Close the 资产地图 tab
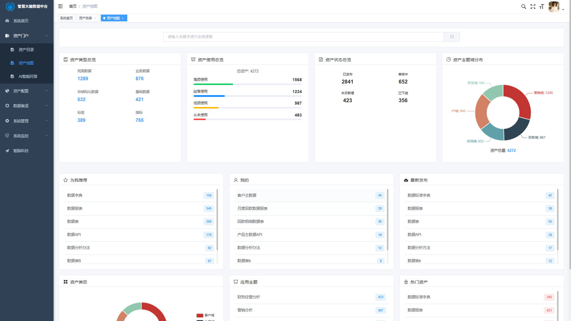Image resolution: width=571 pixels, height=321 pixels. [123, 18]
